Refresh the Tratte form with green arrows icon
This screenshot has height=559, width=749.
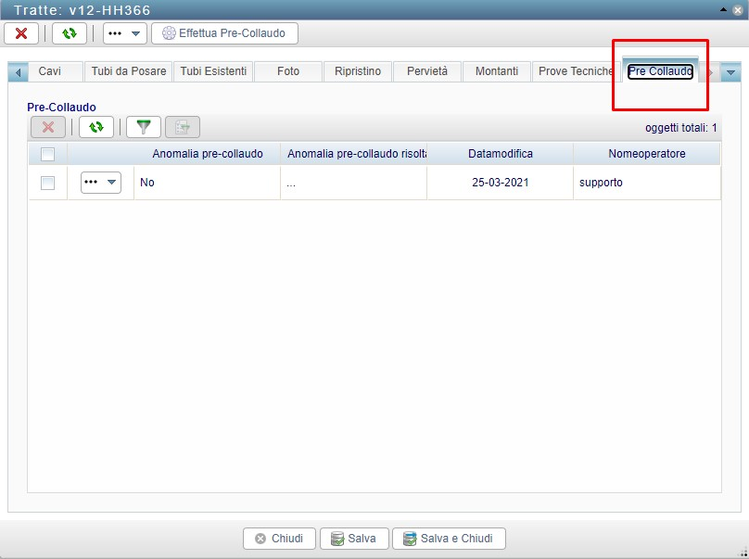click(x=70, y=33)
